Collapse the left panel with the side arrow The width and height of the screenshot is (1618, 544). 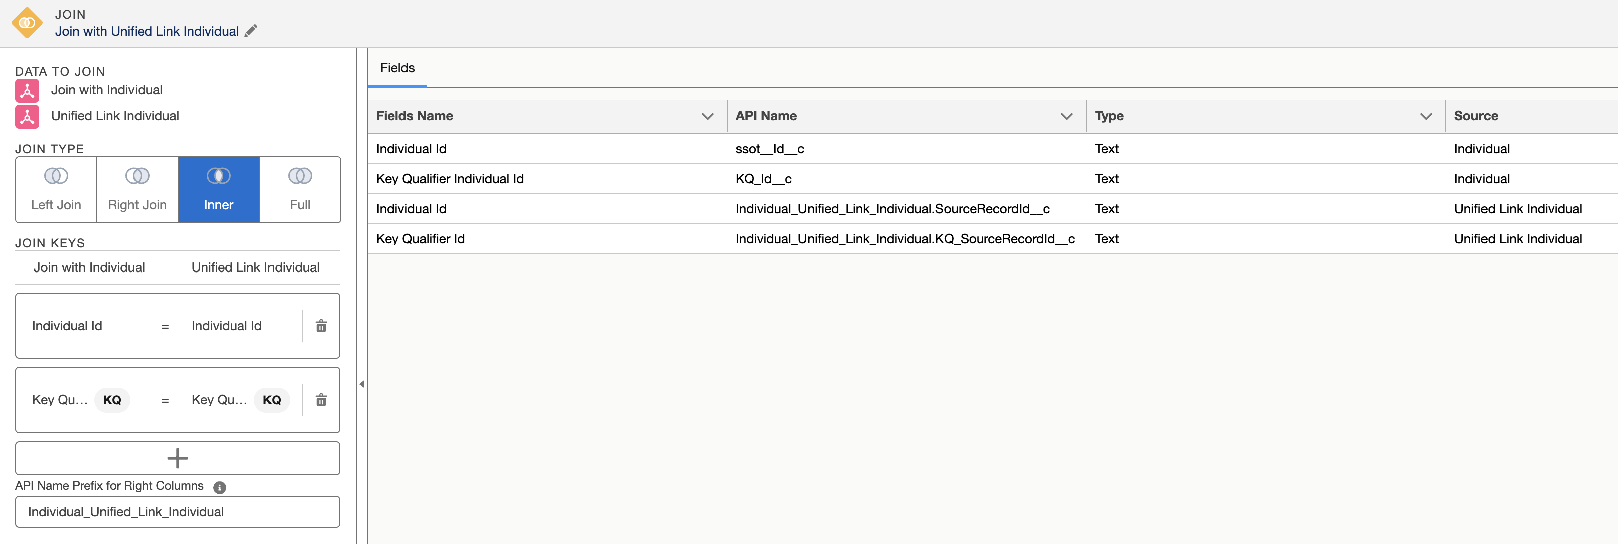361,384
